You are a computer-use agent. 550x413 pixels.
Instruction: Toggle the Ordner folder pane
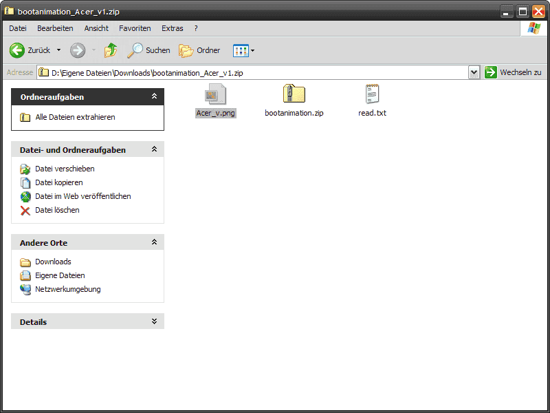click(x=199, y=50)
